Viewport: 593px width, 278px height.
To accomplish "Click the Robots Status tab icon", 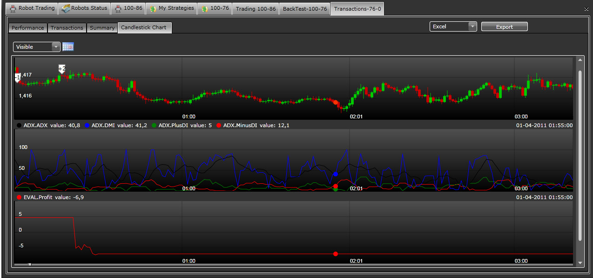I will [66, 8].
